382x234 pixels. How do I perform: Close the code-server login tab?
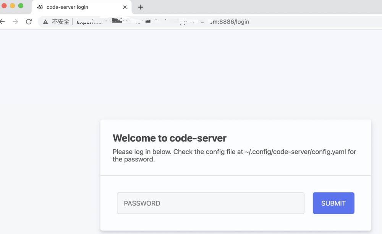[125, 7]
